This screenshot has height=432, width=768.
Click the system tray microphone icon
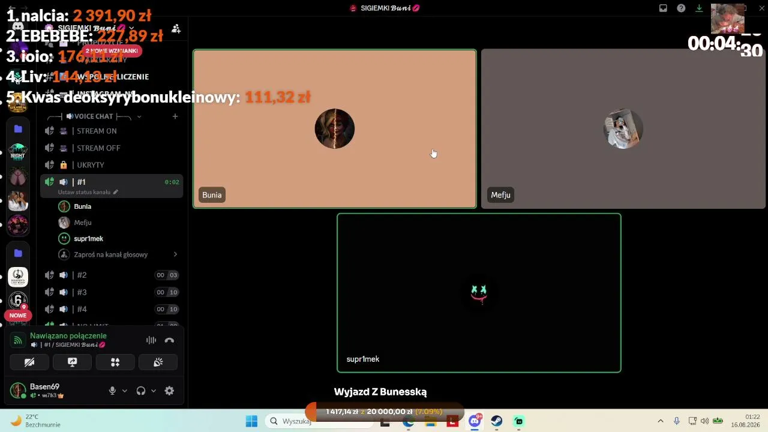tap(677, 421)
